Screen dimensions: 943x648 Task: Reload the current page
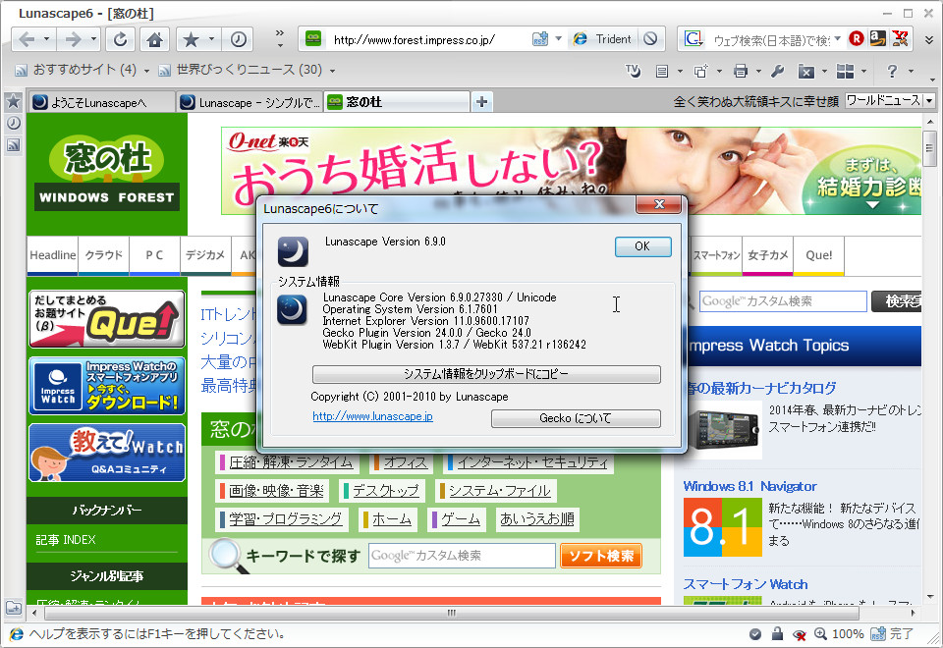pyautogui.click(x=120, y=38)
